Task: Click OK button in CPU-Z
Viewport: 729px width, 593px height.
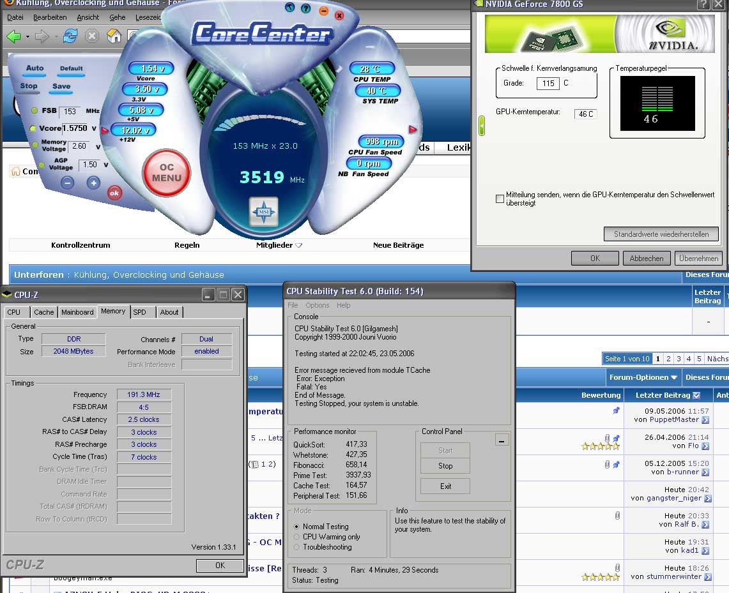Action: (x=220, y=565)
